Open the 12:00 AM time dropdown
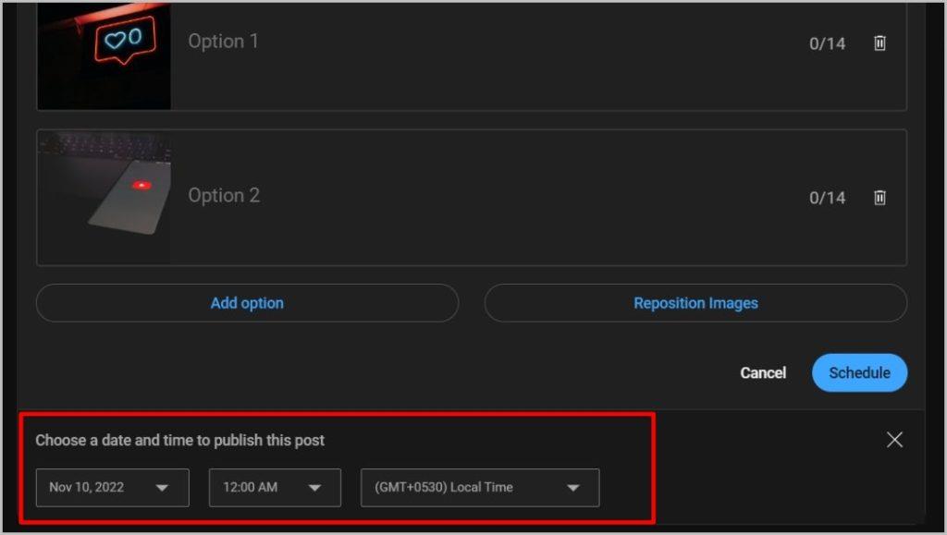 [275, 487]
